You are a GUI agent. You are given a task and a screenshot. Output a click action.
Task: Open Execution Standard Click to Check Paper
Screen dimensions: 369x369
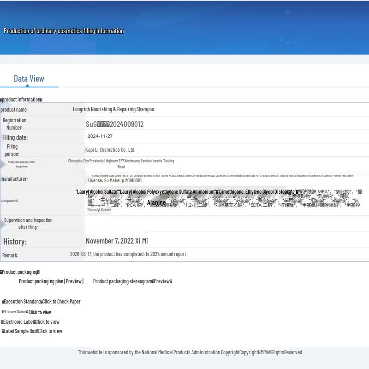(x=41, y=302)
